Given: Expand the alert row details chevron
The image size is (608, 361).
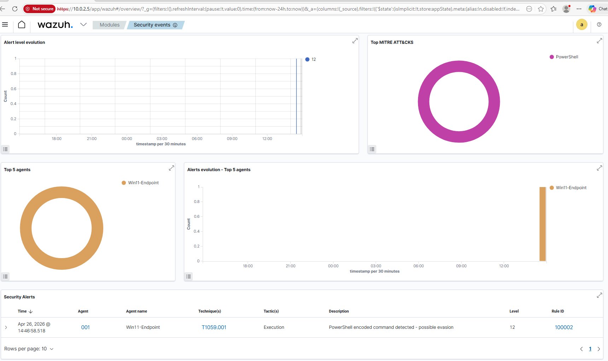Looking at the screenshot, I should coord(6,327).
